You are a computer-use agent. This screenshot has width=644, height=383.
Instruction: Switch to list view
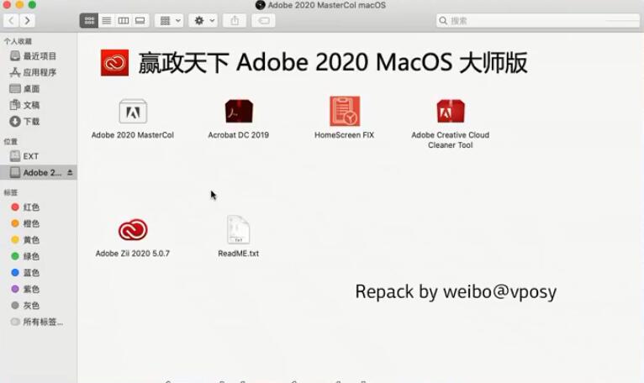(x=107, y=20)
